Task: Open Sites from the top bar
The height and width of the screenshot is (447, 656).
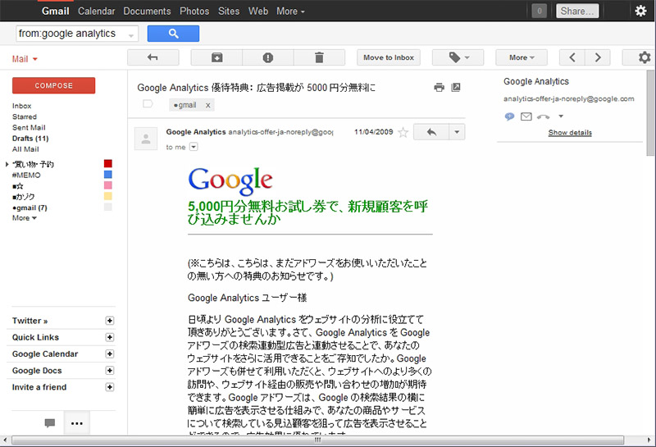Action: point(229,11)
